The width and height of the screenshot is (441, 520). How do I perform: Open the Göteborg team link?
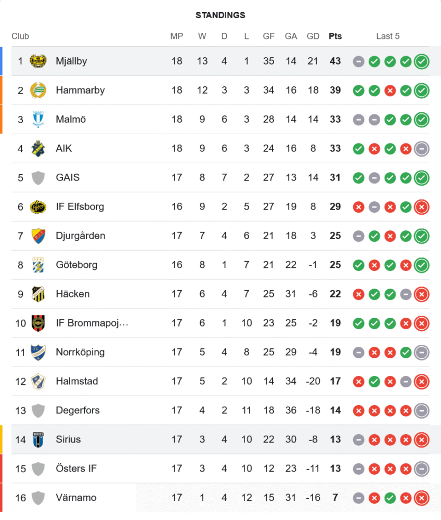point(75,265)
